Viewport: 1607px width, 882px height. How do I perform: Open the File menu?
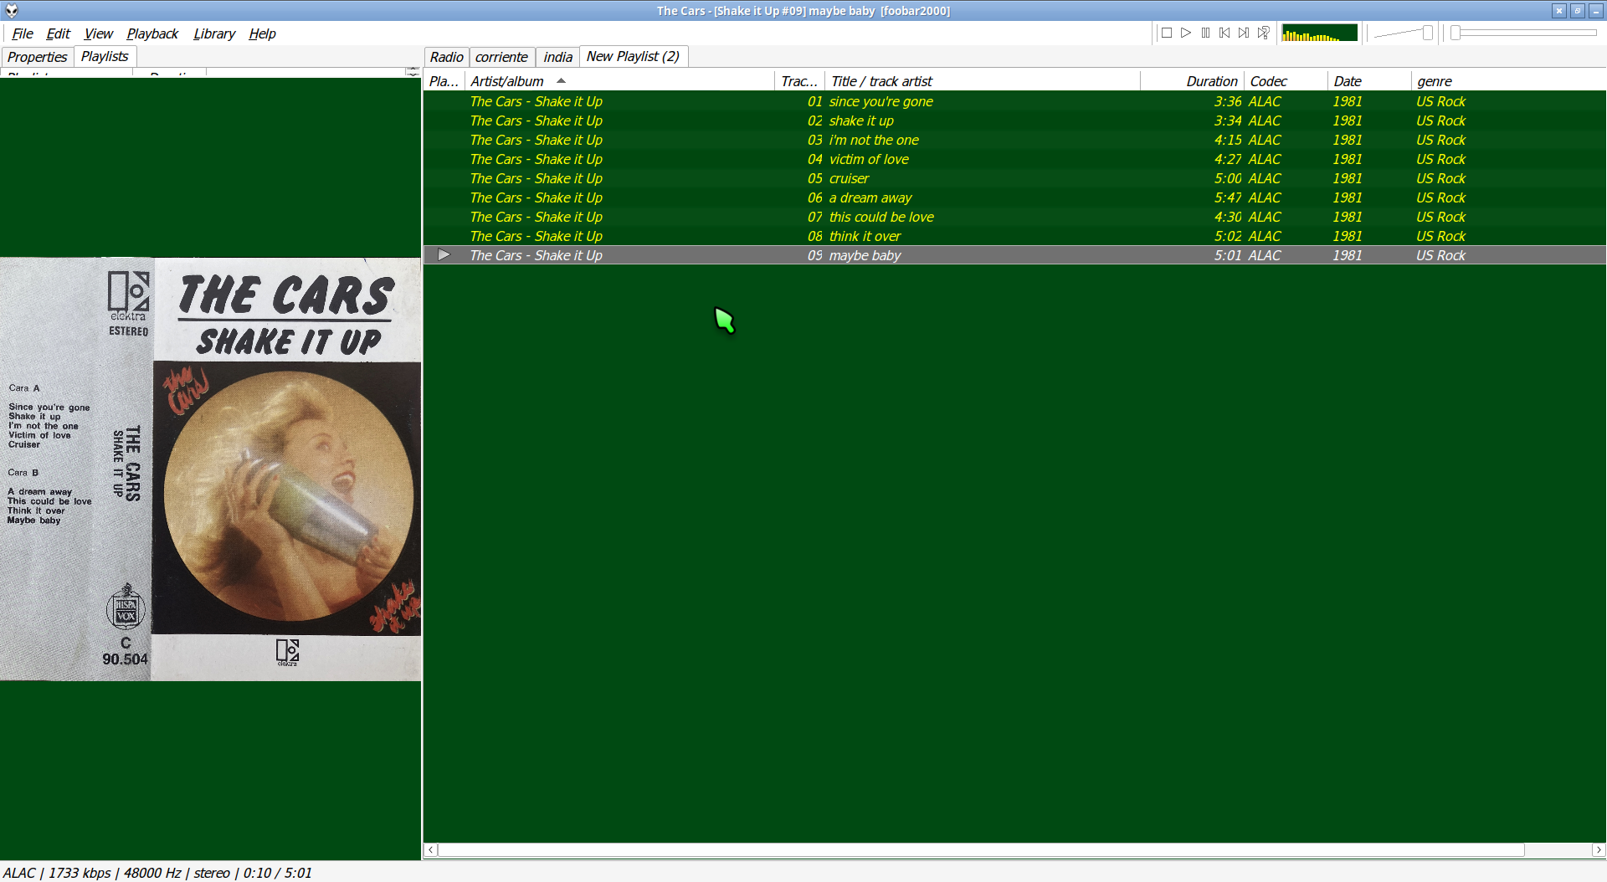click(23, 33)
